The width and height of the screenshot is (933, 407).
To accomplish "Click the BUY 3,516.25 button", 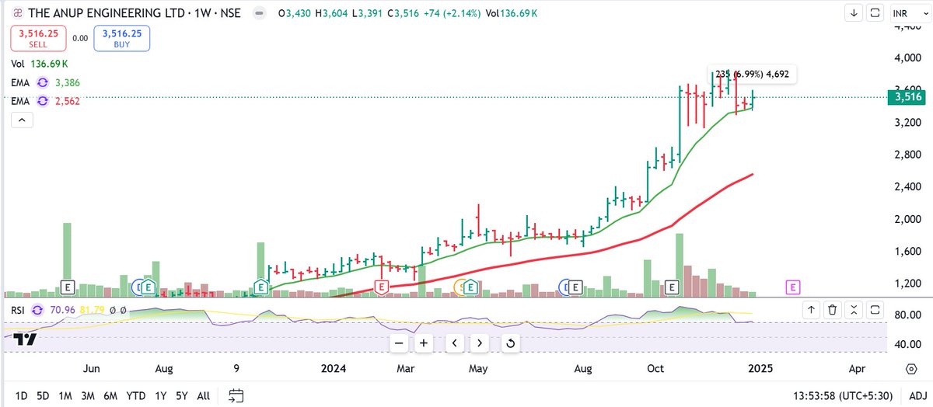I will [x=121, y=39].
